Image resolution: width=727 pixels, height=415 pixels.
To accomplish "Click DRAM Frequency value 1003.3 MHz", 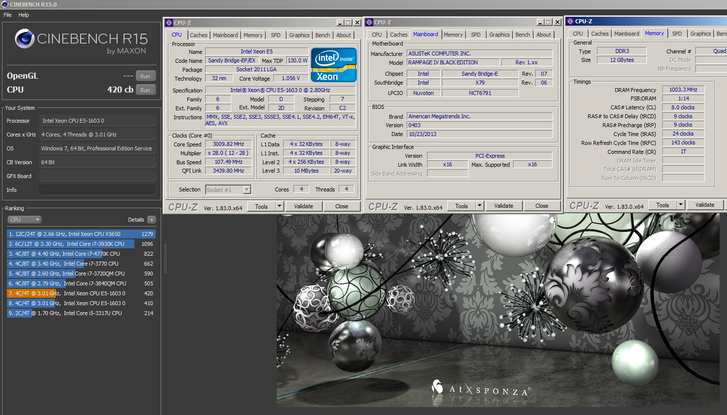I will point(683,90).
